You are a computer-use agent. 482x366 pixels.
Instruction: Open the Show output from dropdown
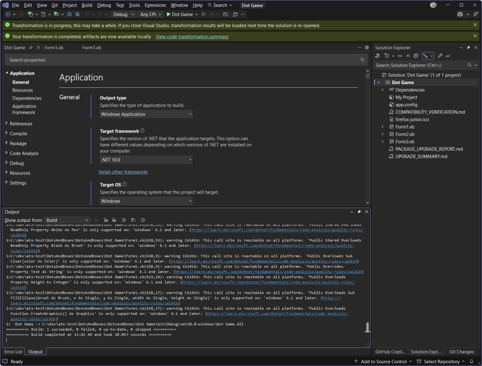[66, 220]
